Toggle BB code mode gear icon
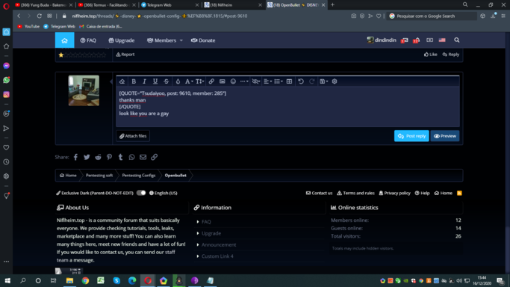The image size is (510, 287). click(335, 81)
